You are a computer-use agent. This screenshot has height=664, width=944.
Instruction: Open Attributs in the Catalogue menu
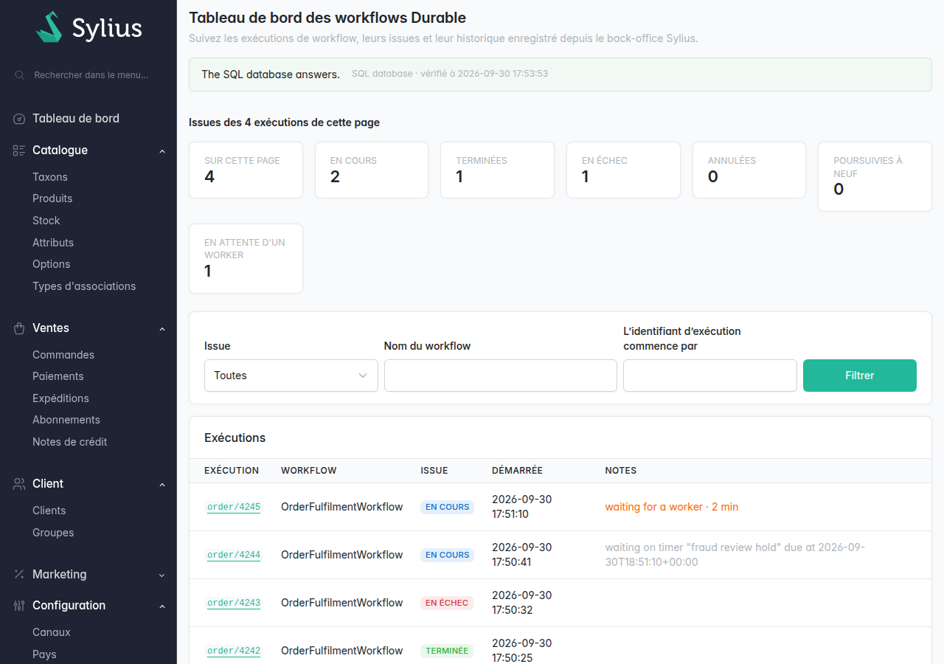coord(53,243)
